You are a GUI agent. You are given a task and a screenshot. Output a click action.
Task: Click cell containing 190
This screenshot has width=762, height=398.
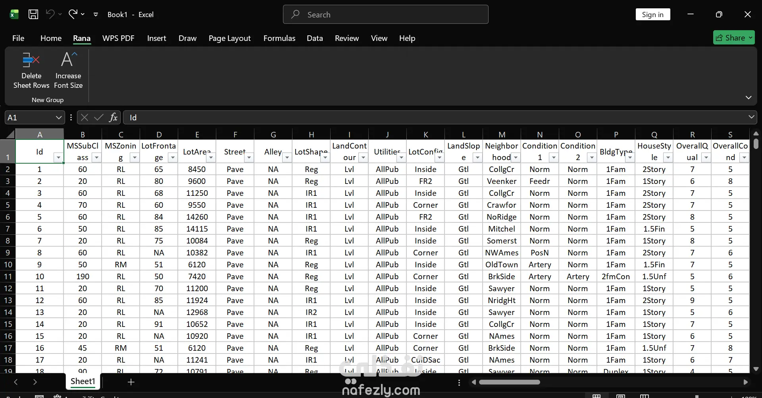click(x=83, y=276)
